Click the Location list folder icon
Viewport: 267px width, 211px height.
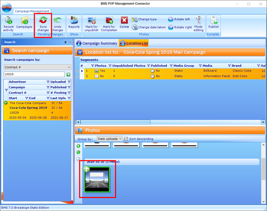(x=80, y=52)
